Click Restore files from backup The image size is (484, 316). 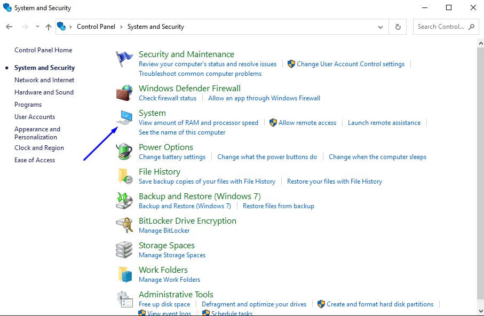pos(279,206)
